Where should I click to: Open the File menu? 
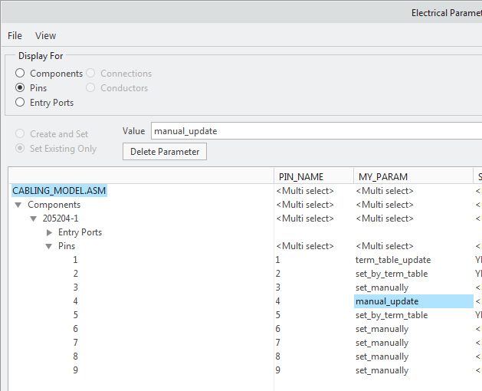[15, 35]
